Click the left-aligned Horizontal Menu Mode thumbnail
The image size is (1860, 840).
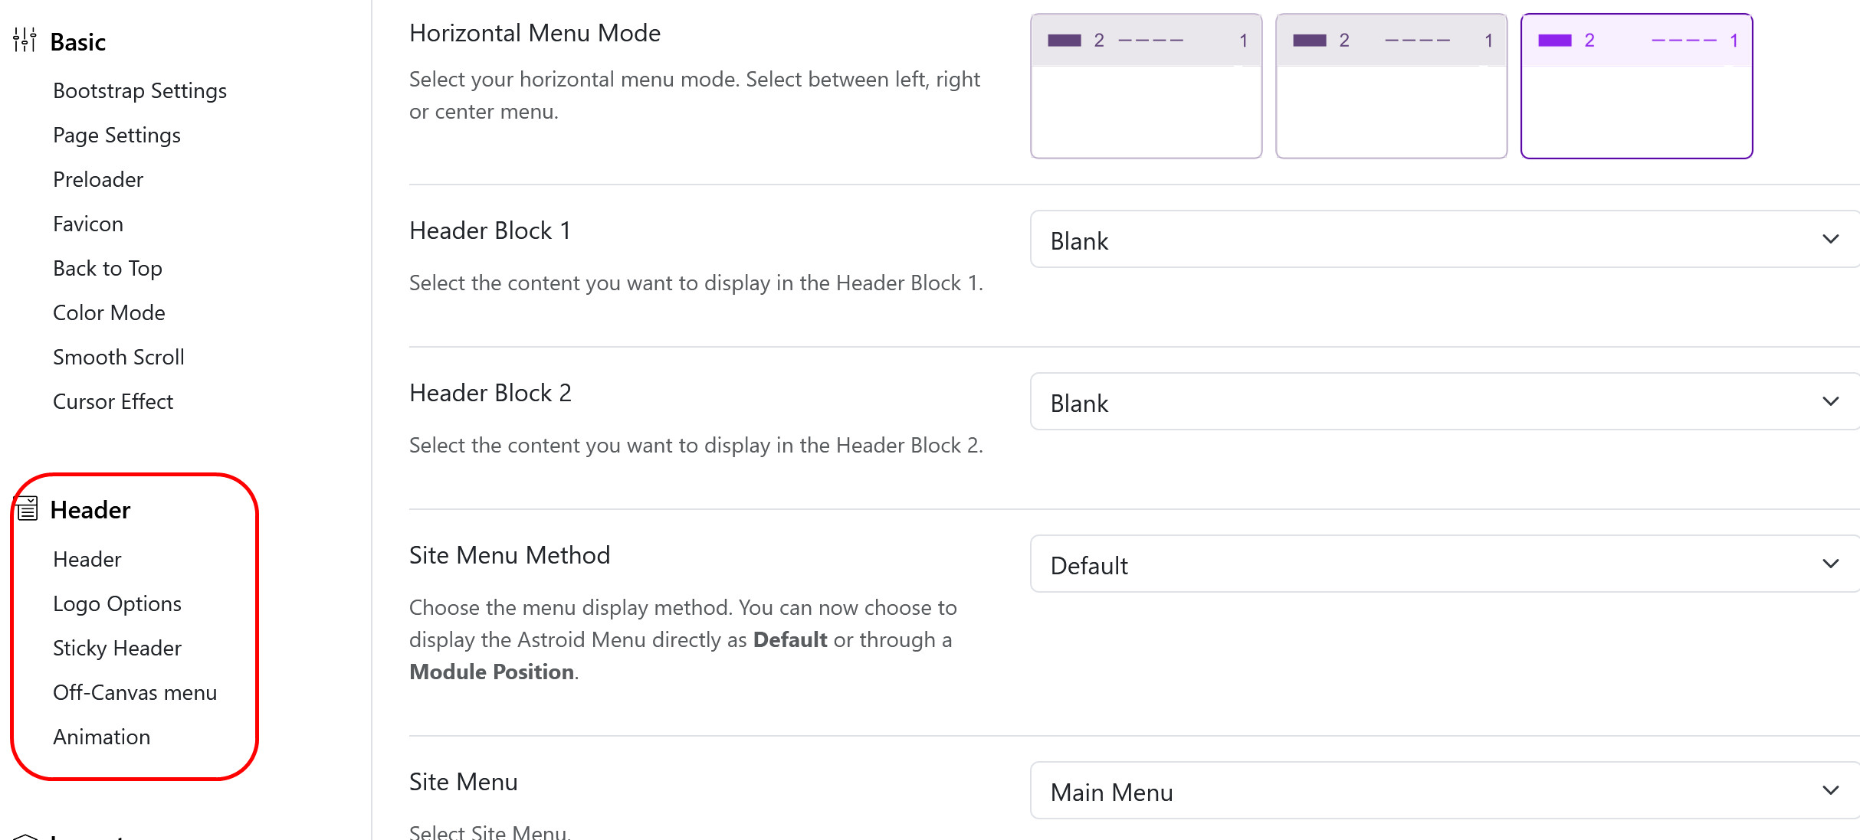click(x=1145, y=85)
